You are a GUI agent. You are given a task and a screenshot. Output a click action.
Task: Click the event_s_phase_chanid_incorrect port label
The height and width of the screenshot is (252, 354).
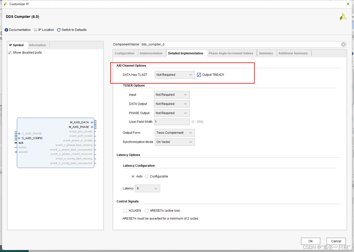pos(71,154)
